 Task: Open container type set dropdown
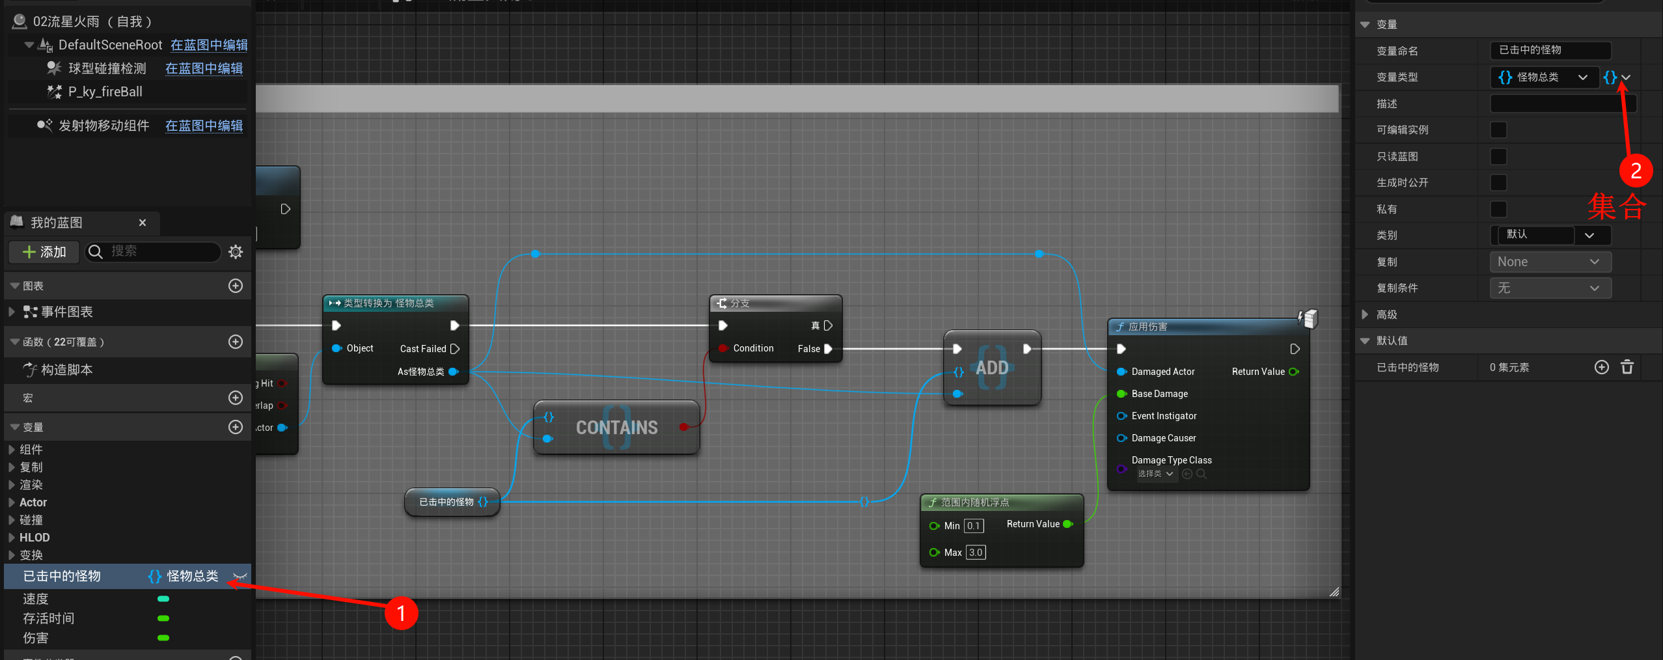point(1617,77)
